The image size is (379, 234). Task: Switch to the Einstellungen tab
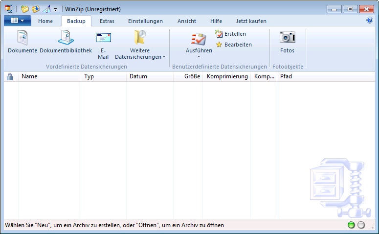pyautogui.click(x=145, y=21)
